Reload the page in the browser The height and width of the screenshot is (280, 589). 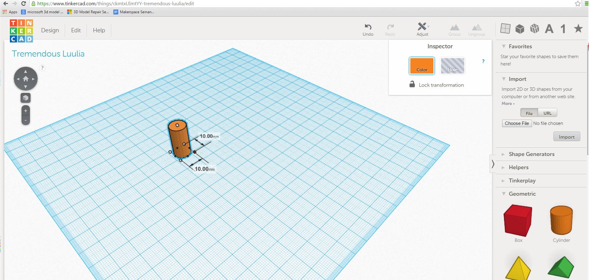click(23, 4)
